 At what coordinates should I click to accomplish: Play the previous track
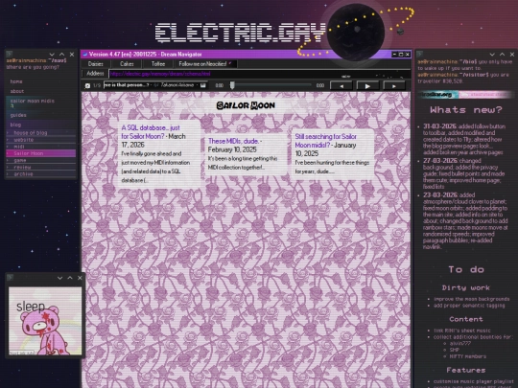(341, 86)
